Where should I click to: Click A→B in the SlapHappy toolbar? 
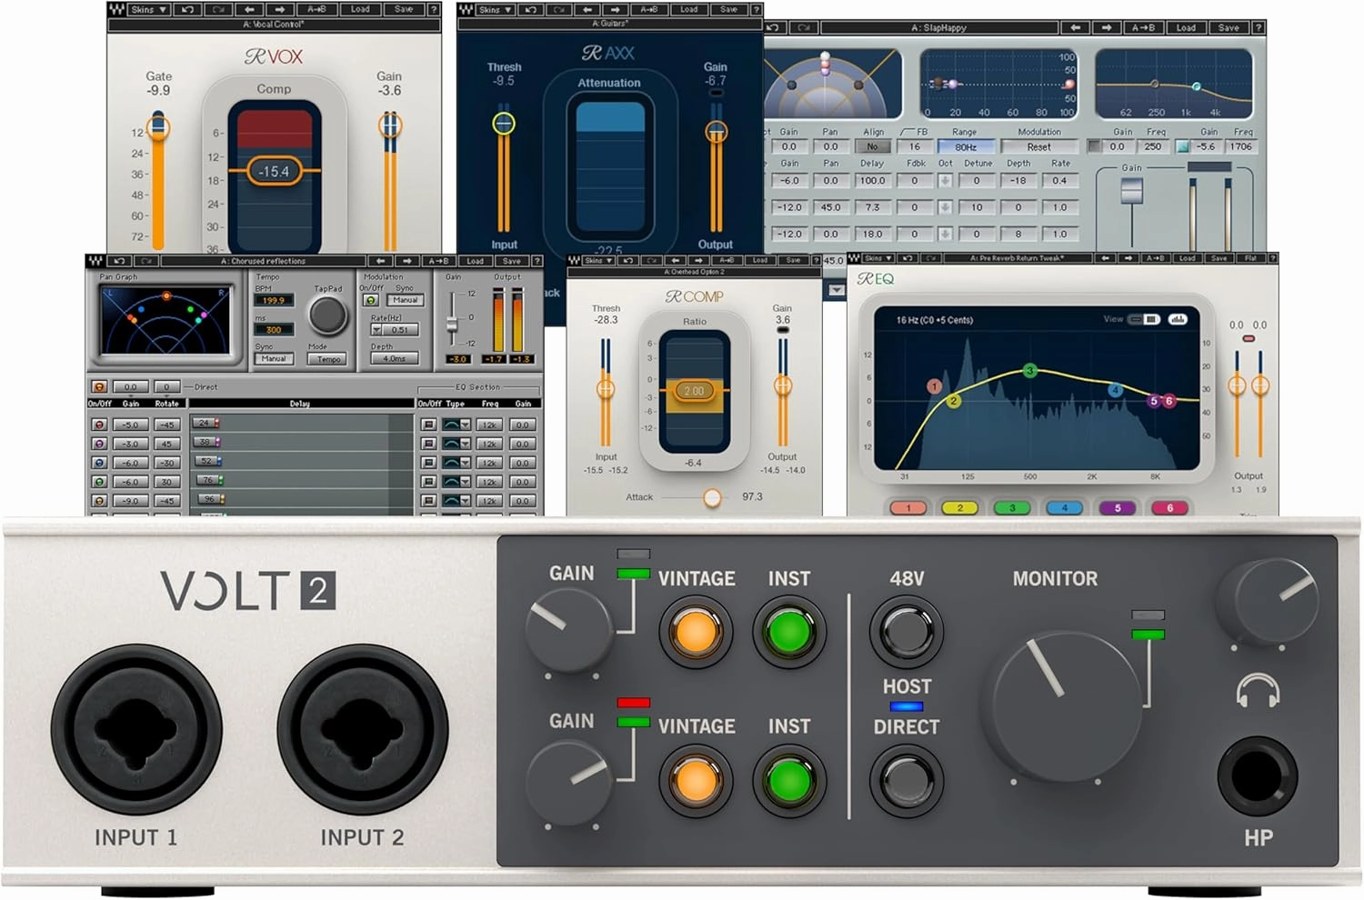click(x=1144, y=27)
